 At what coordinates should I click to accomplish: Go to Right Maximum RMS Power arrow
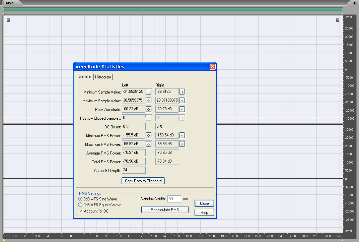coord(182,144)
